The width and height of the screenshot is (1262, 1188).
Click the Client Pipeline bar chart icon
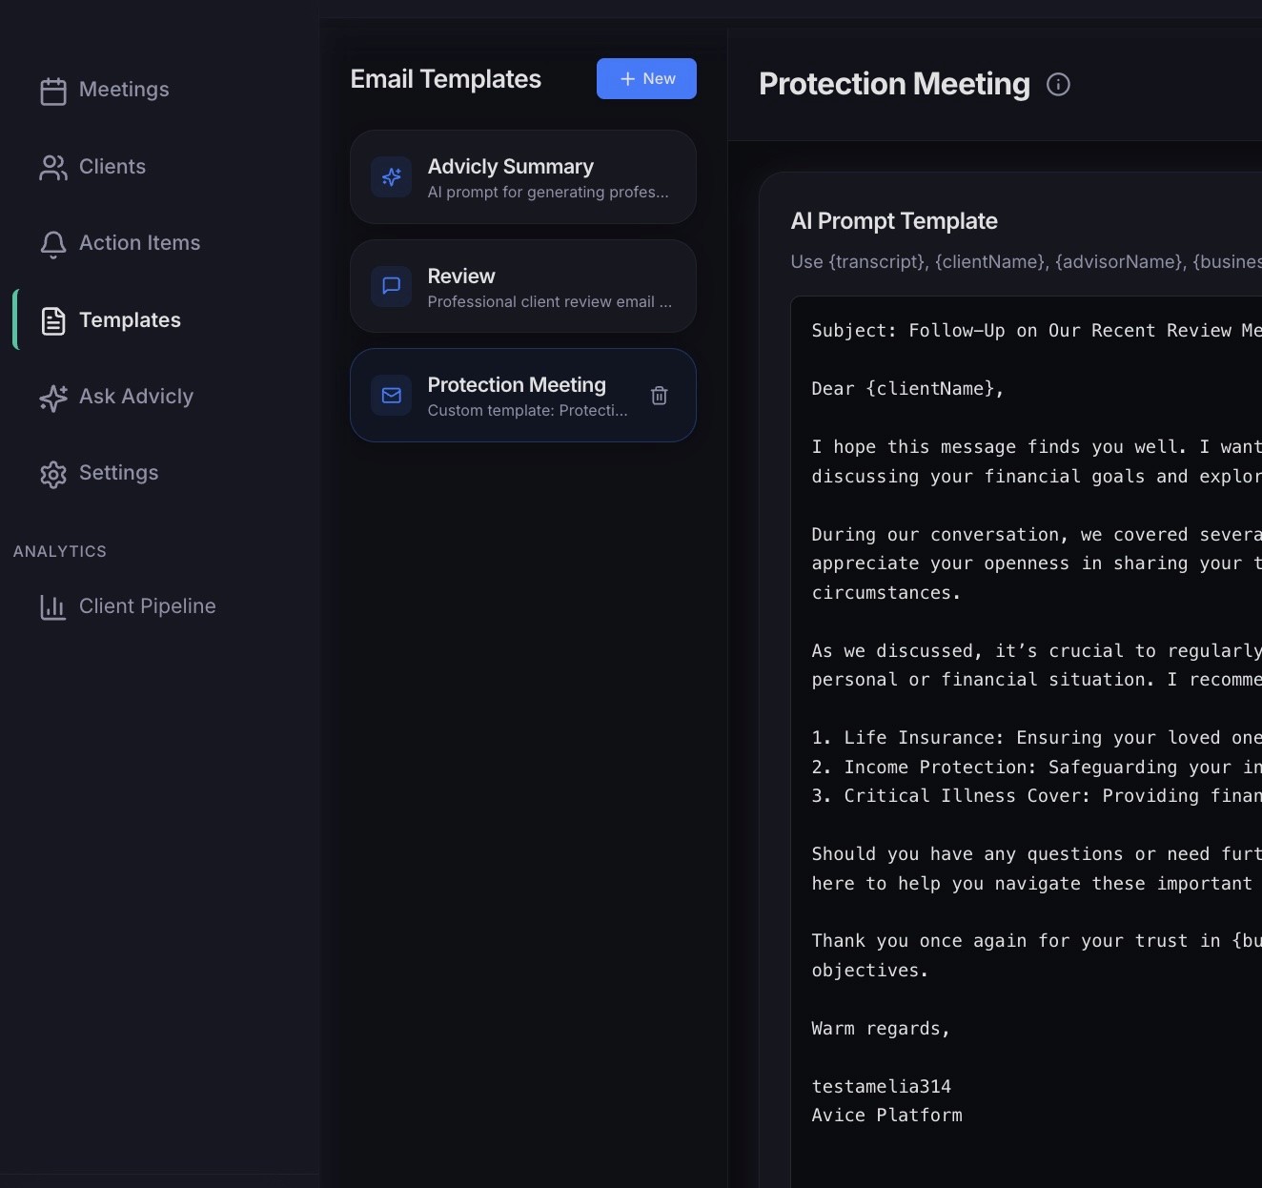pyautogui.click(x=52, y=607)
